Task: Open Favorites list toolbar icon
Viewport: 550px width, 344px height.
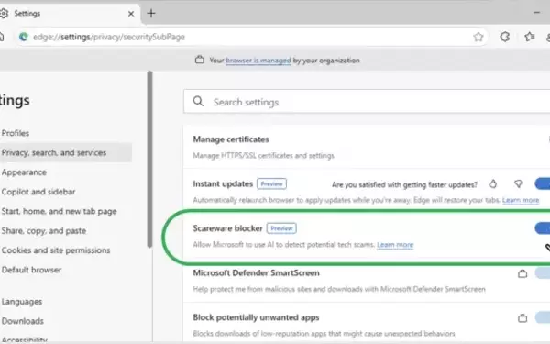Action: (x=530, y=37)
